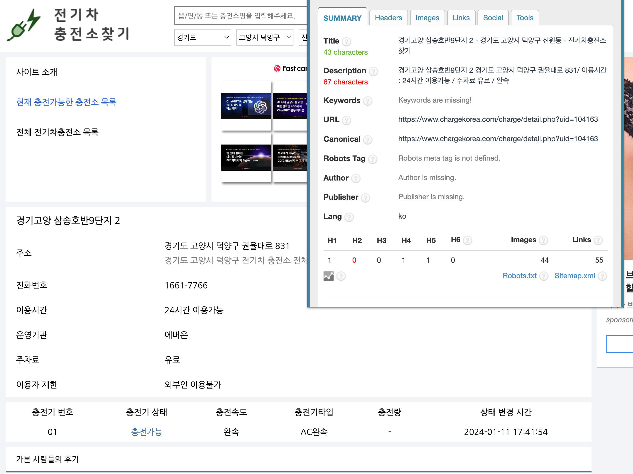Click the 디지털 마케팅 Signature+ ad thumbnail

click(246, 157)
